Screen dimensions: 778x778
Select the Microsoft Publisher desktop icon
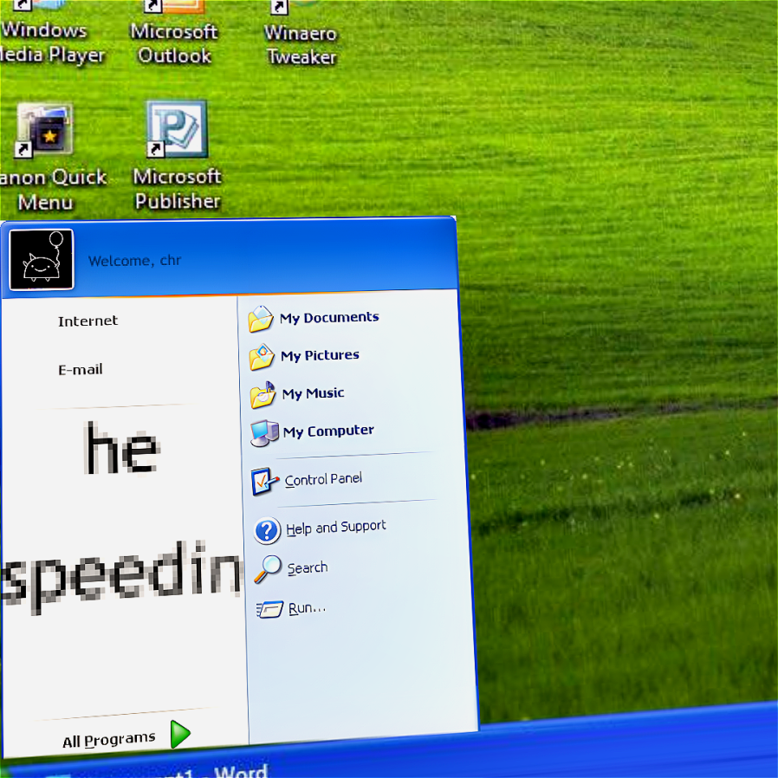(177, 129)
